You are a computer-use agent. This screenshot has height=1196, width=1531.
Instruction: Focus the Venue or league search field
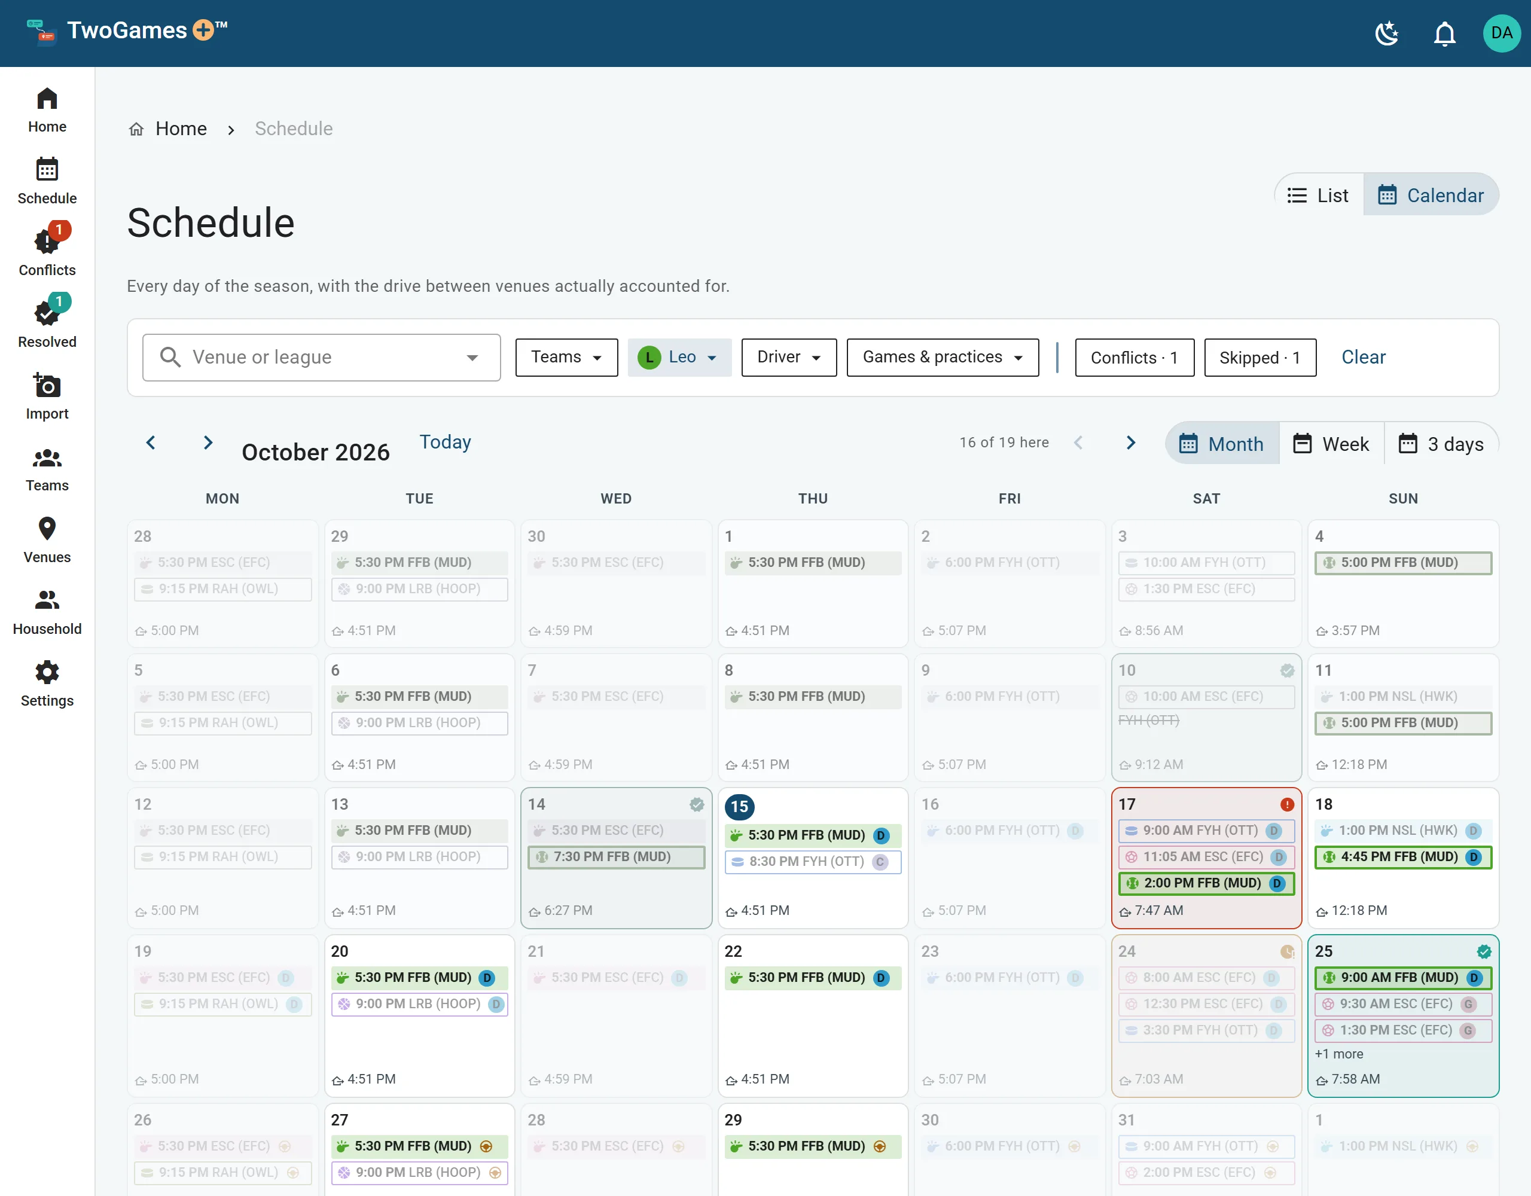point(322,358)
